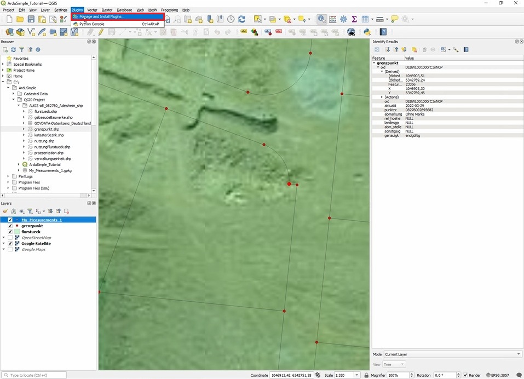Expand the Program Files (x86) folder
The width and height of the screenshot is (524, 379).
pos(8,188)
